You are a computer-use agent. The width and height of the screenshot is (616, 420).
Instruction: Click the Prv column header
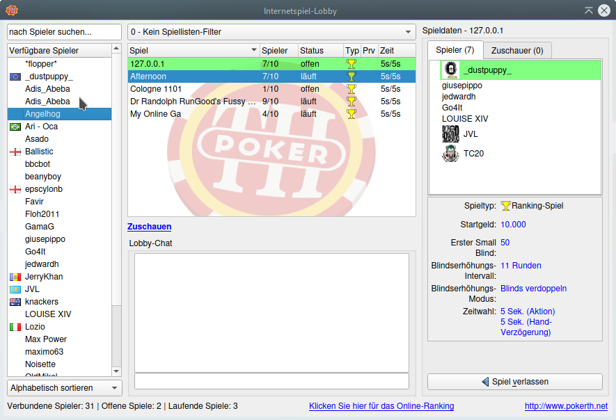coord(370,51)
